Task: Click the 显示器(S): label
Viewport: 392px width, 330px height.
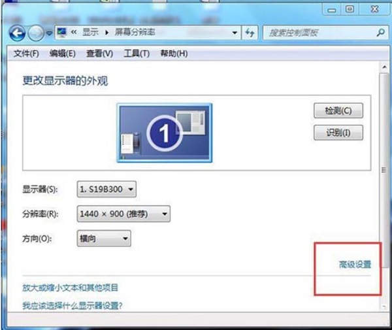Action: pos(40,190)
